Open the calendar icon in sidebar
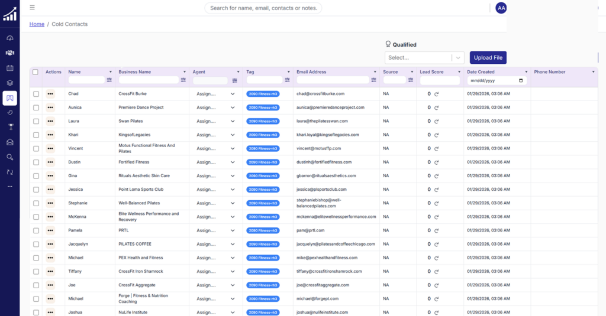This screenshot has height=316, width=606. 9,68
